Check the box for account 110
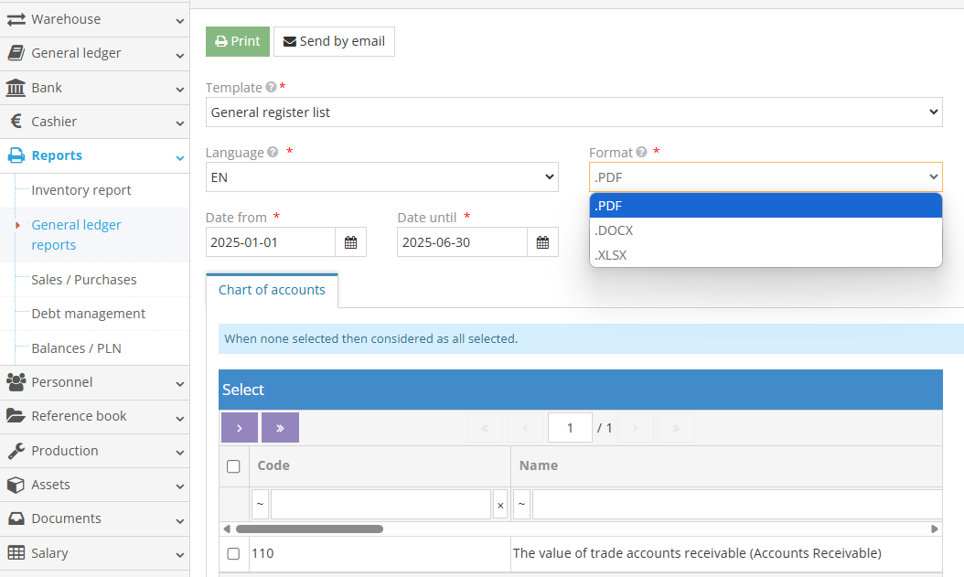Image resolution: width=964 pixels, height=577 pixels. pyautogui.click(x=233, y=553)
